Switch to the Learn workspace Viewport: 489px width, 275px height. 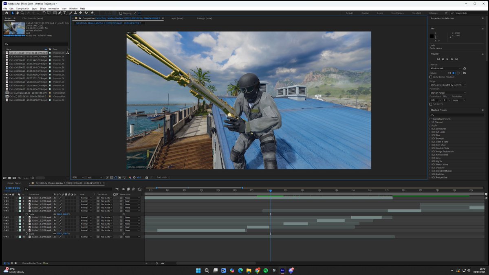pos(380,13)
